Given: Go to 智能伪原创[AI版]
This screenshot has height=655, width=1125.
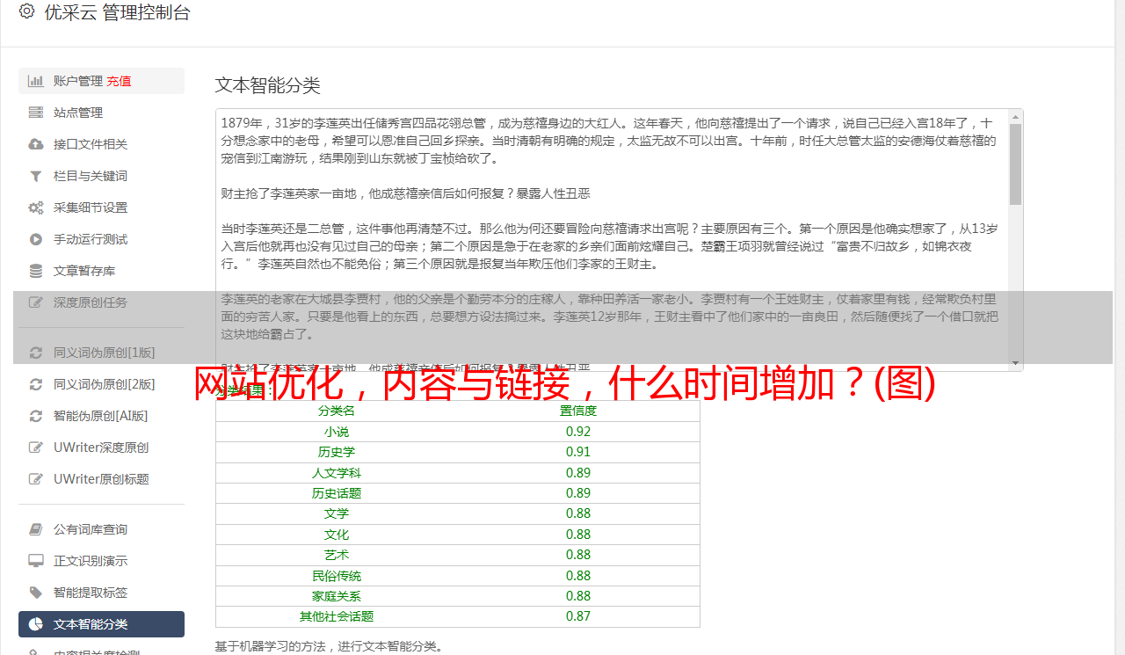Looking at the screenshot, I should [101, 416].
